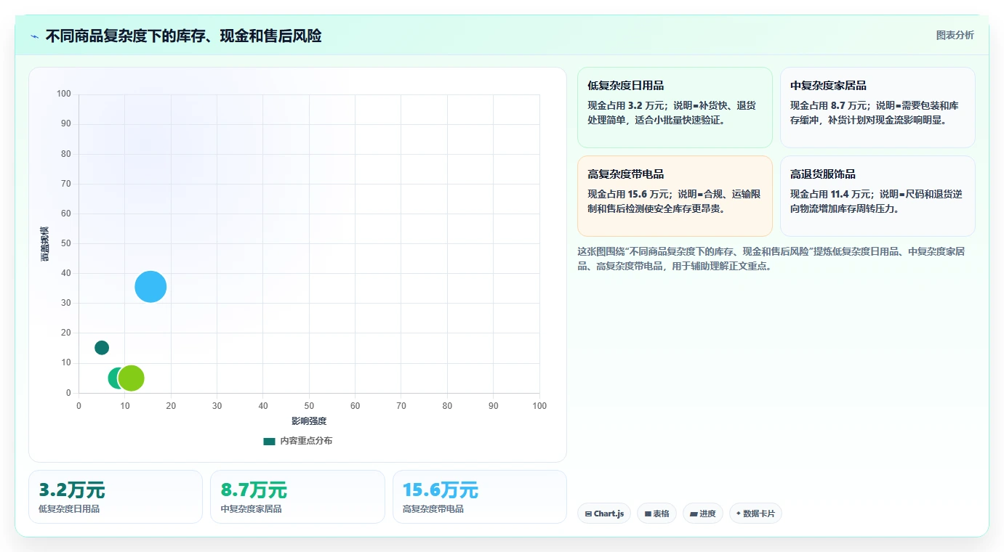Open the 高复杂度带电品 info card
This screenshot has width=1004, height=552.
click(x=675, y=196)
